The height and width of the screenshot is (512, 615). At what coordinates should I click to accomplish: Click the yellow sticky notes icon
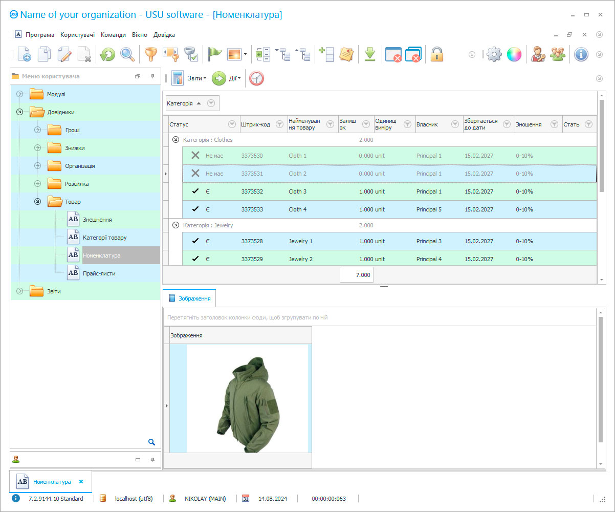click(346, 54)
